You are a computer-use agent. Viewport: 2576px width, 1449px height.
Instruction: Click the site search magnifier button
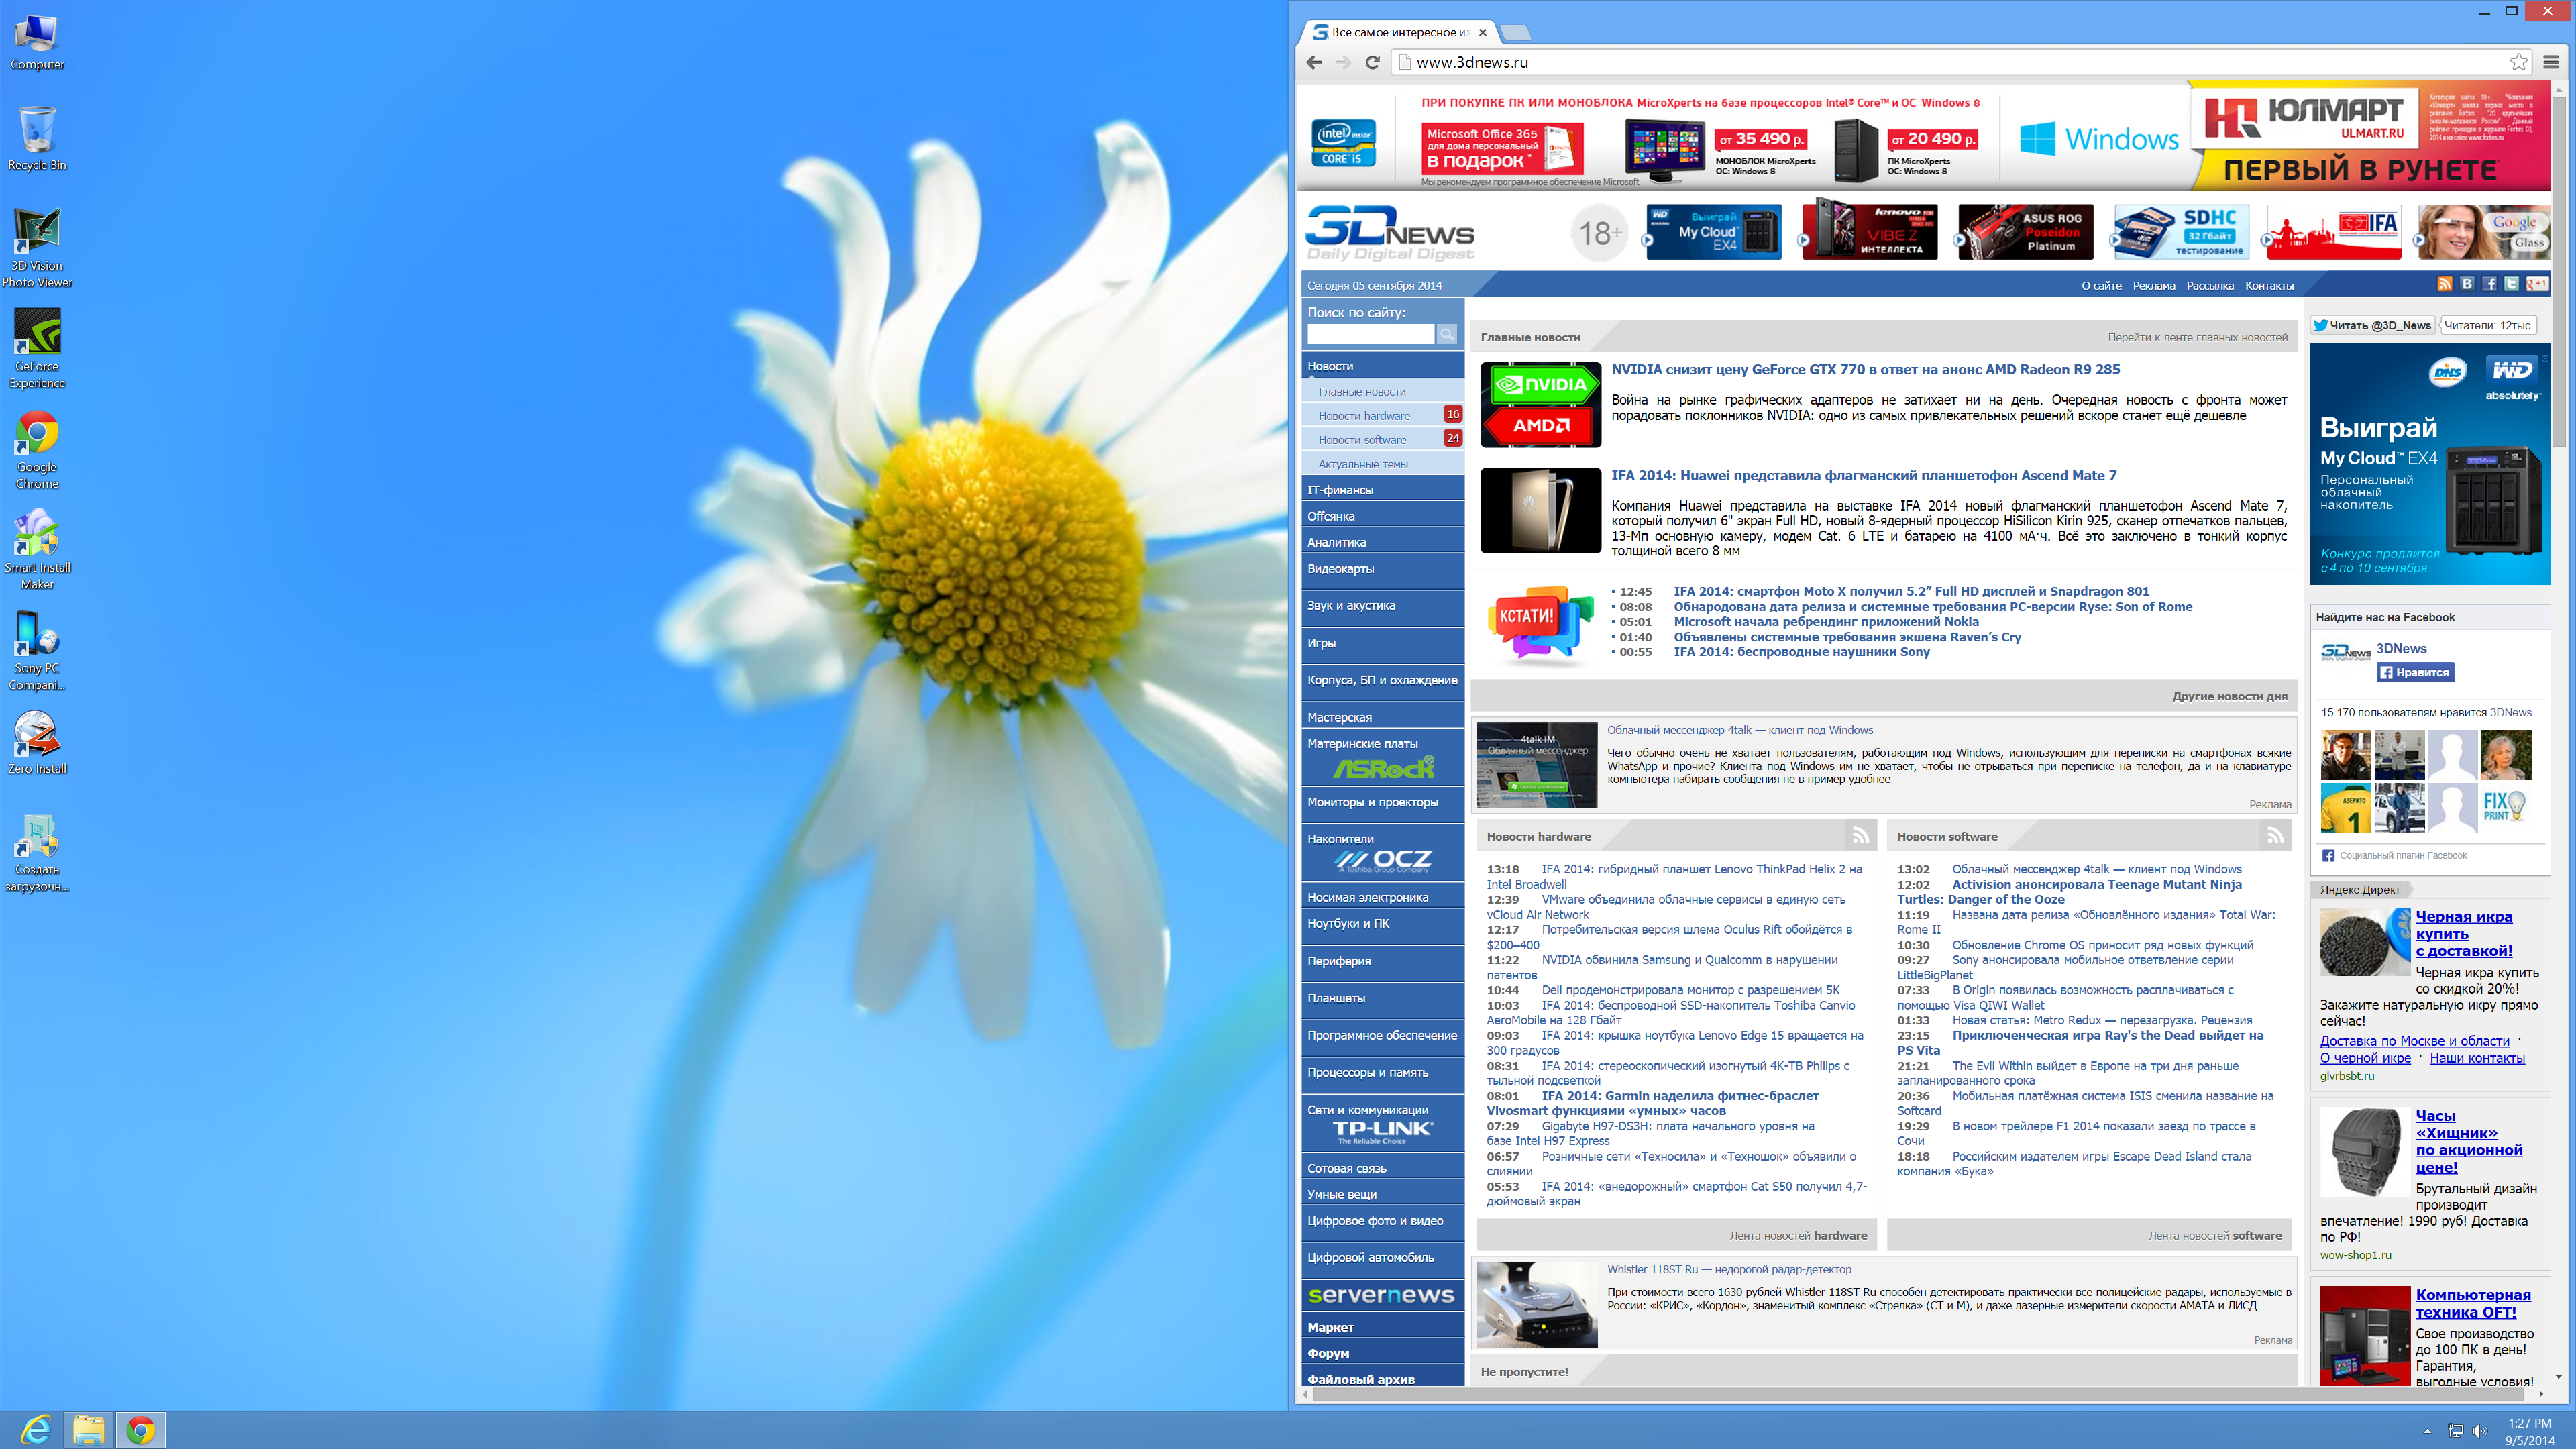pyautogui.click(x=1446, y=335)
